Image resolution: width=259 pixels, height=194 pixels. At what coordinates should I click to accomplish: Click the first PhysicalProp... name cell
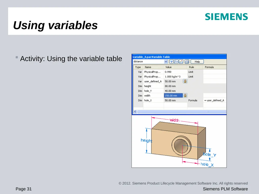click(154, 72)
